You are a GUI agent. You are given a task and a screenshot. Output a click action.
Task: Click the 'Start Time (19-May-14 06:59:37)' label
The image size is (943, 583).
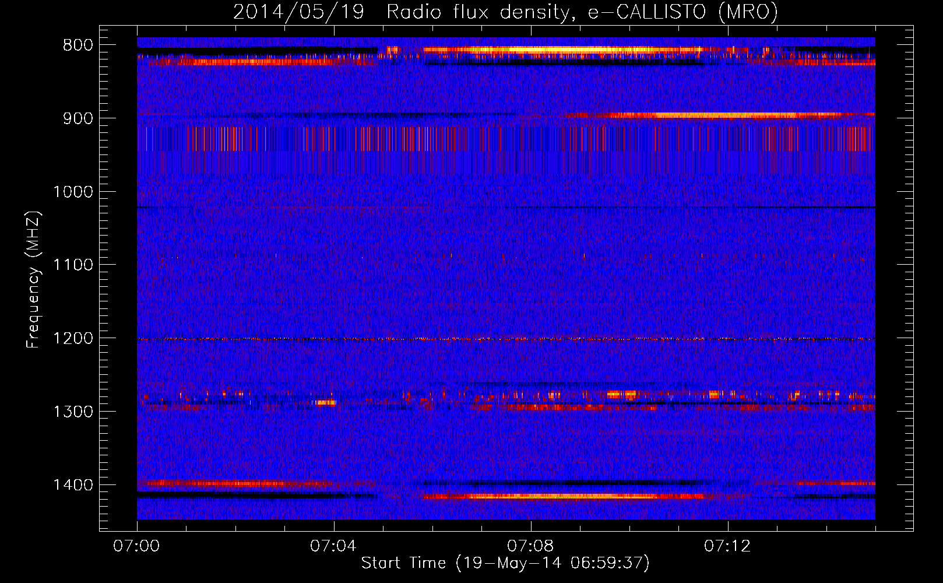pos(505,563)
